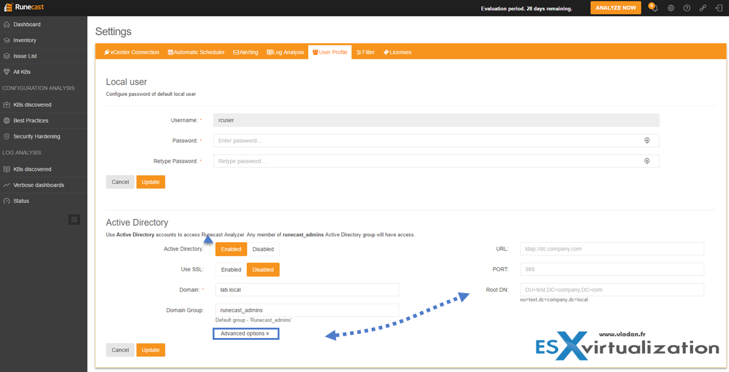Open vCenter Connection tab
This screenshot has width=729, height=372.
click(131, 52)
